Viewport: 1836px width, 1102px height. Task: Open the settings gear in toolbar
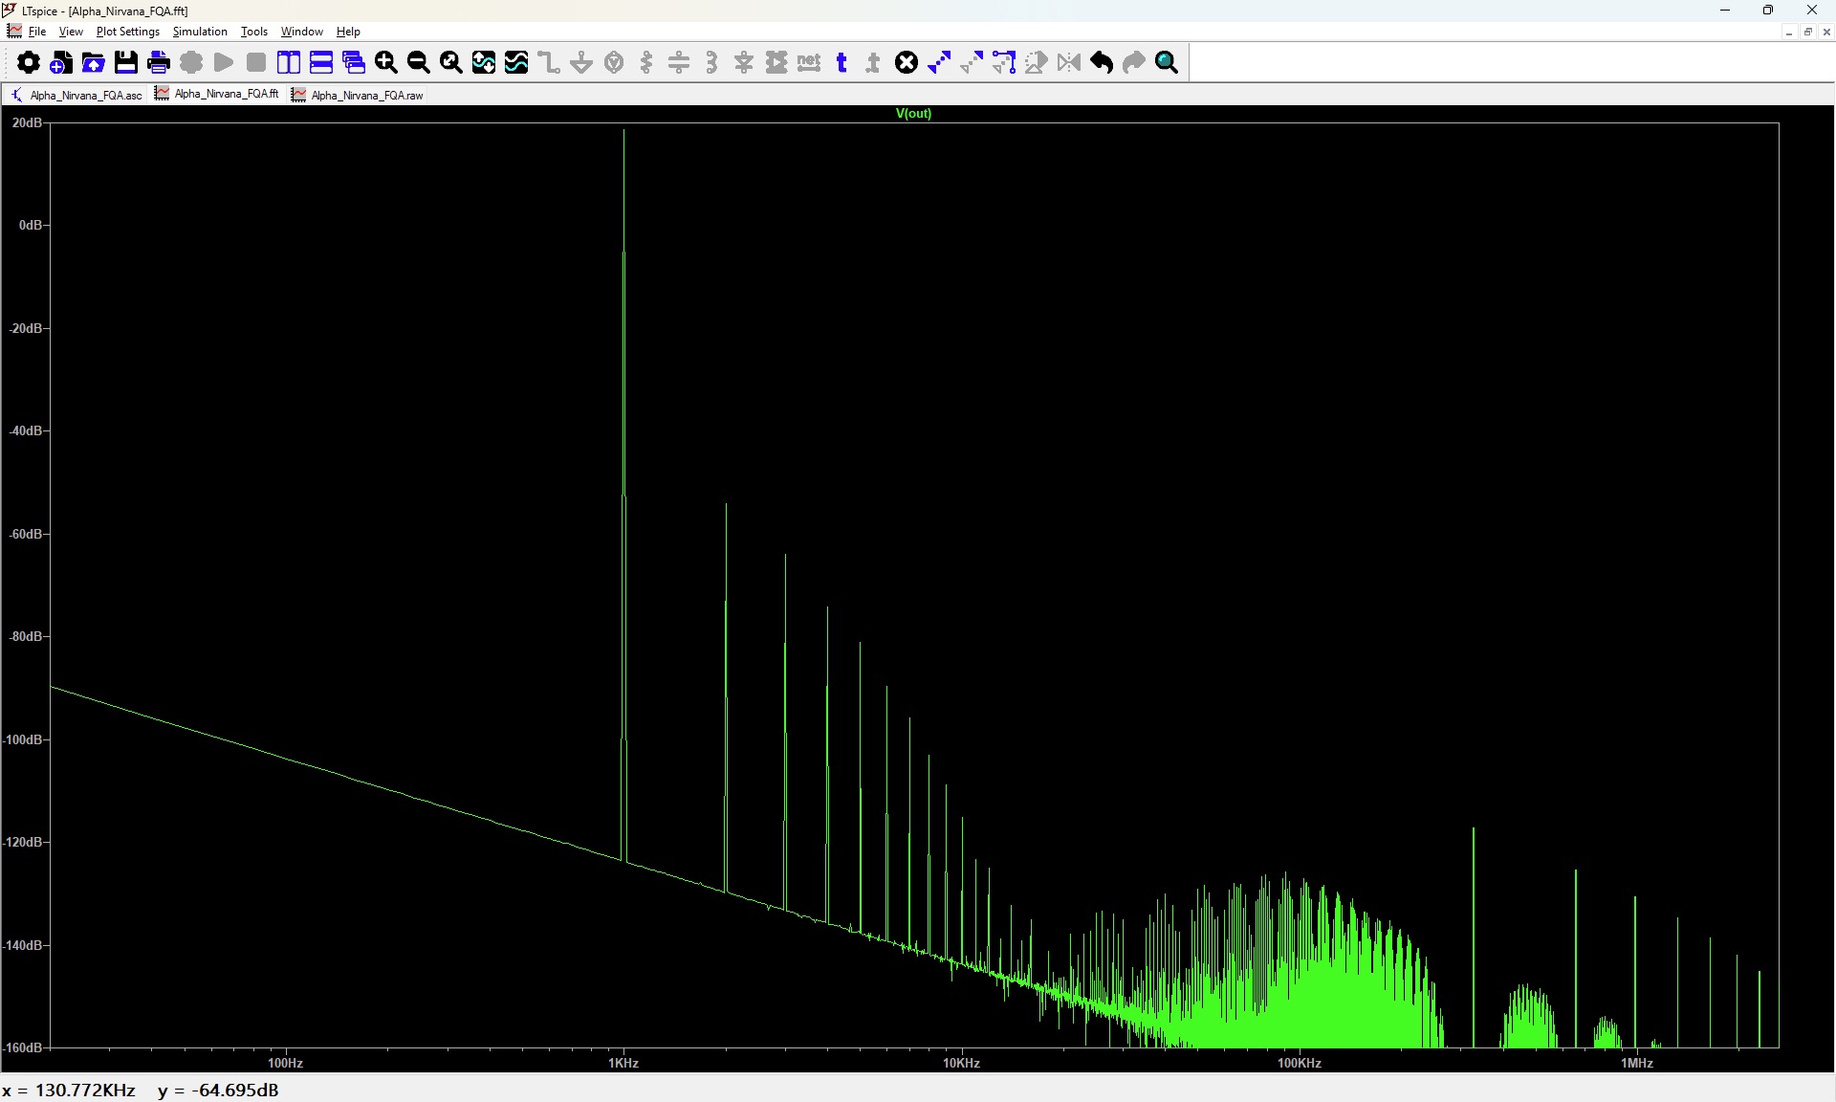(29, 63)
